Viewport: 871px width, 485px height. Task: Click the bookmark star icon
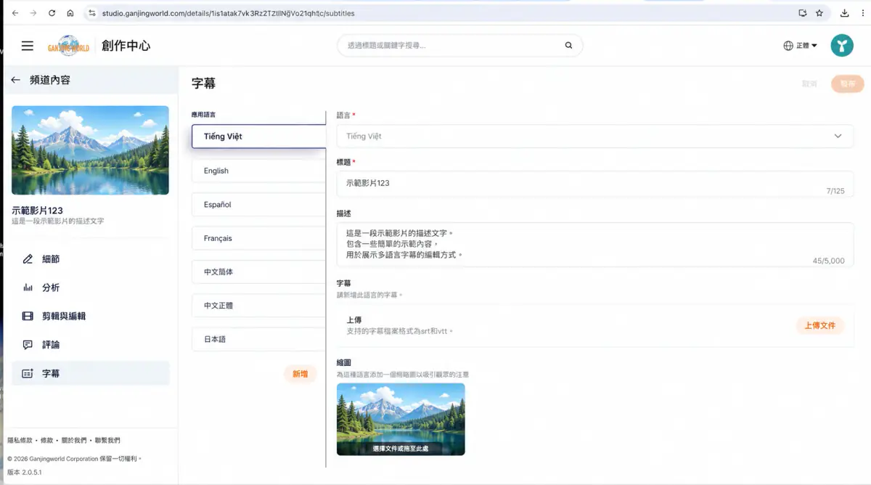coord(819,13)
